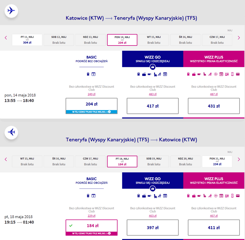Select outbound date PON 14, MAJ 204 zł
The width and height of the screenshot is (245, 240).
[x=122, y=40]
